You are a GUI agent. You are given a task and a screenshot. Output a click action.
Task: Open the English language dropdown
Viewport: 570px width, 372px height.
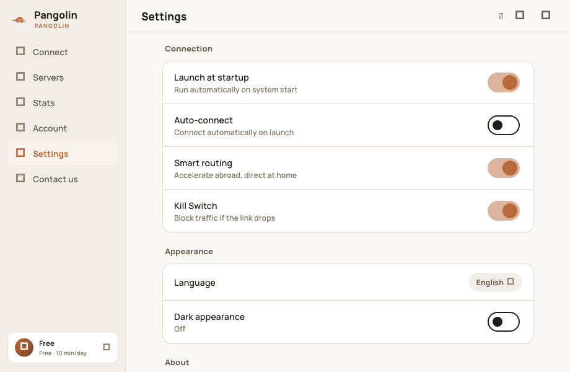(x=495, y=282)
